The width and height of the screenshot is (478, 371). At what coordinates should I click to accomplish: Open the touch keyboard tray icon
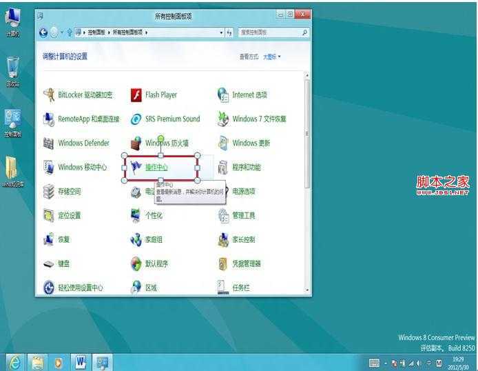[374, 363]
